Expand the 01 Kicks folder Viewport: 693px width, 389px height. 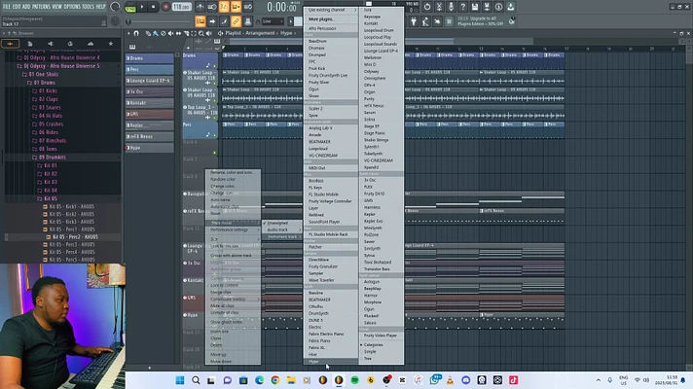[x=48, y=91]
